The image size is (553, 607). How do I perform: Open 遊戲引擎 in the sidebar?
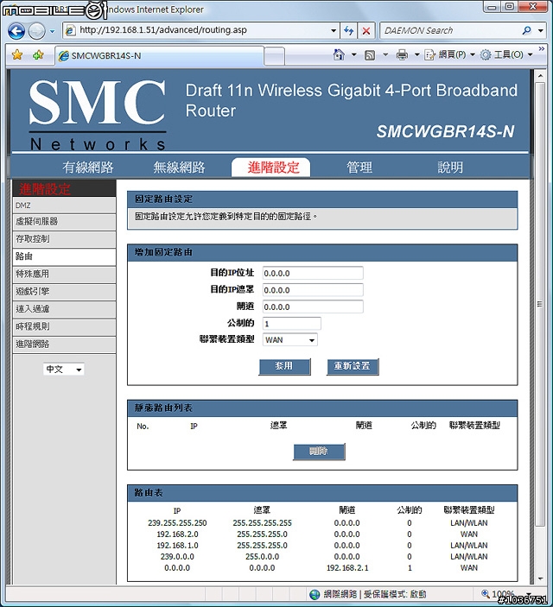tap(64, 292)
